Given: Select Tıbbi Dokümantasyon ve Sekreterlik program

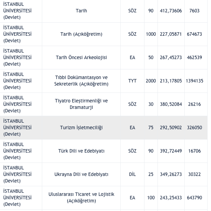Looking at the screenshot, I should coord(81,81).
